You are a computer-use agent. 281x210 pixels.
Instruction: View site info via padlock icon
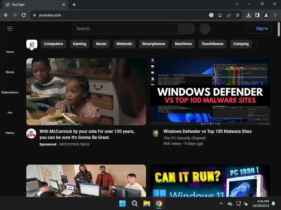[x=35, y=15]
